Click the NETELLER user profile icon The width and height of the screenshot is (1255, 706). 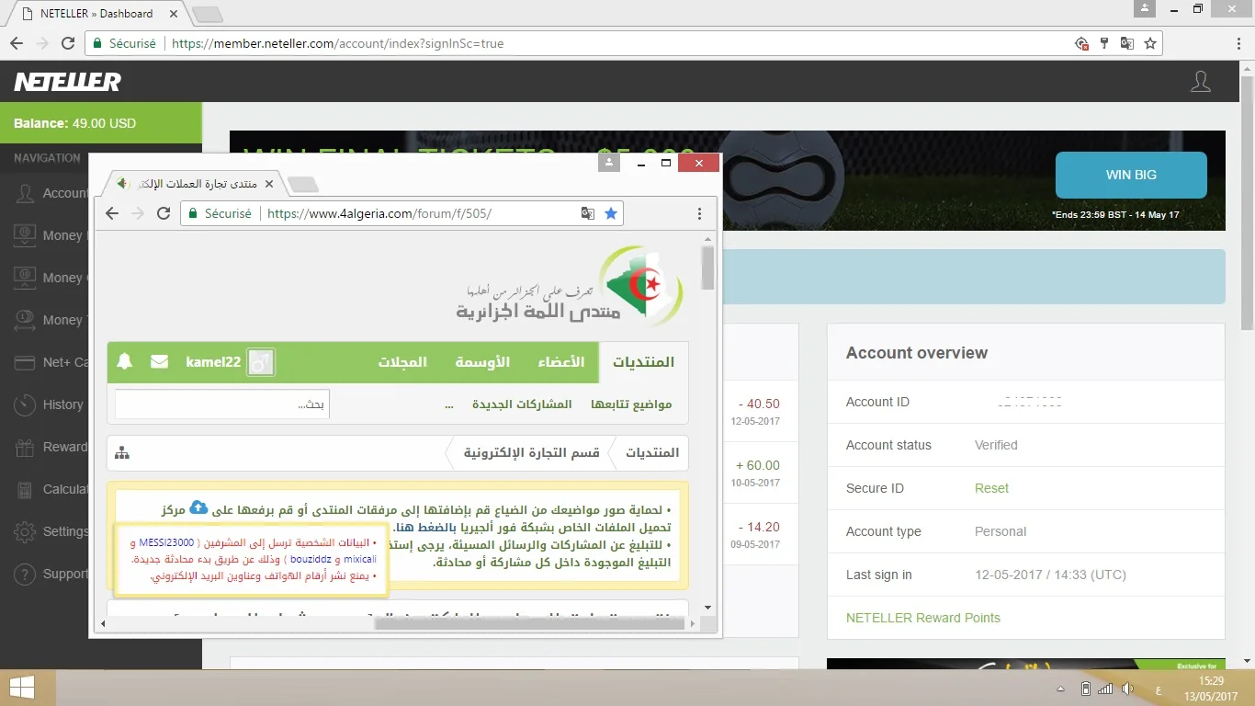(x=1200, y=82)
